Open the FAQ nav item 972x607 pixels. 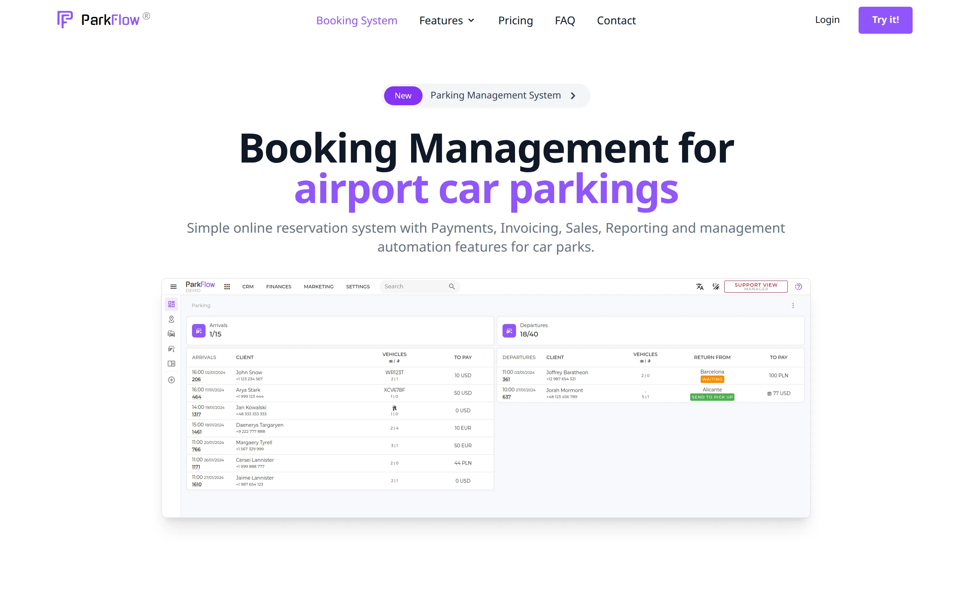click(565, 20)
